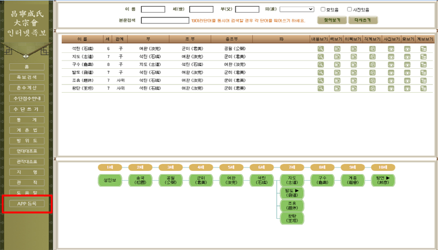Image resolution: width=438 pixels, height=250 pixels.
Task: Select the 성인보 node under 1세
Action: [109, 180]
